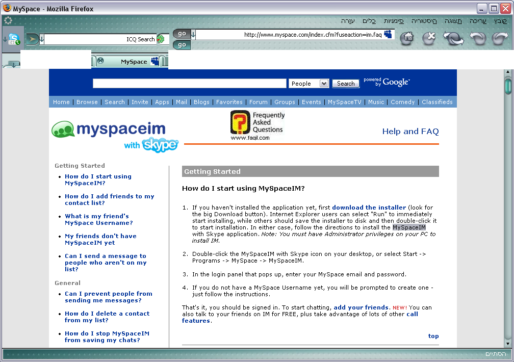
Task: Click the rightmost Back arrow icon
Action: click(500, 38)
